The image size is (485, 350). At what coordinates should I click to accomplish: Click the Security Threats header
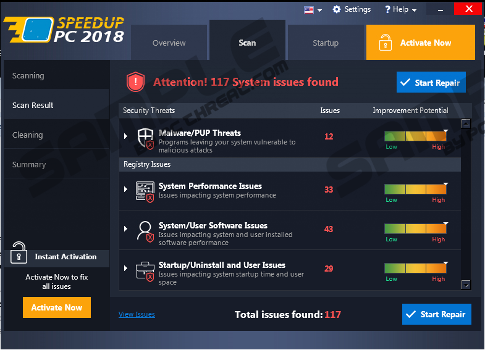coord(149,110)
